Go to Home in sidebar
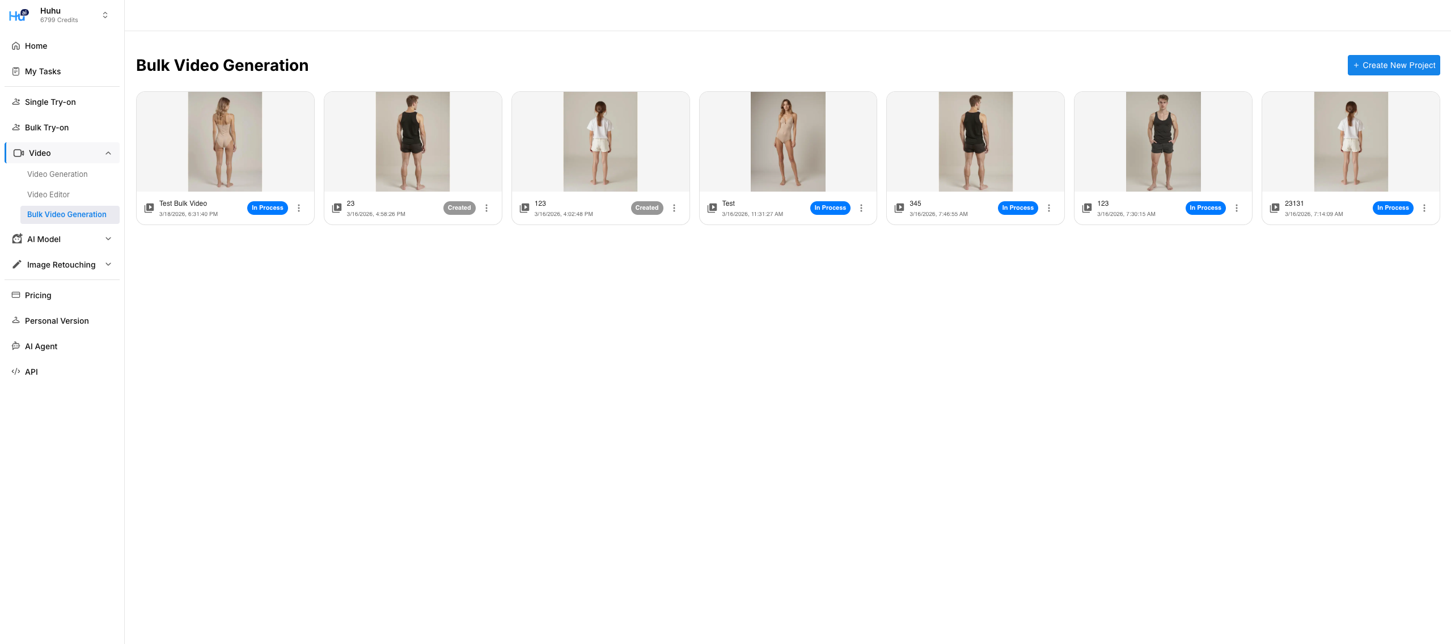This screenshot has width=1451, height=644. pyautogui.click(x=62, y=46)
